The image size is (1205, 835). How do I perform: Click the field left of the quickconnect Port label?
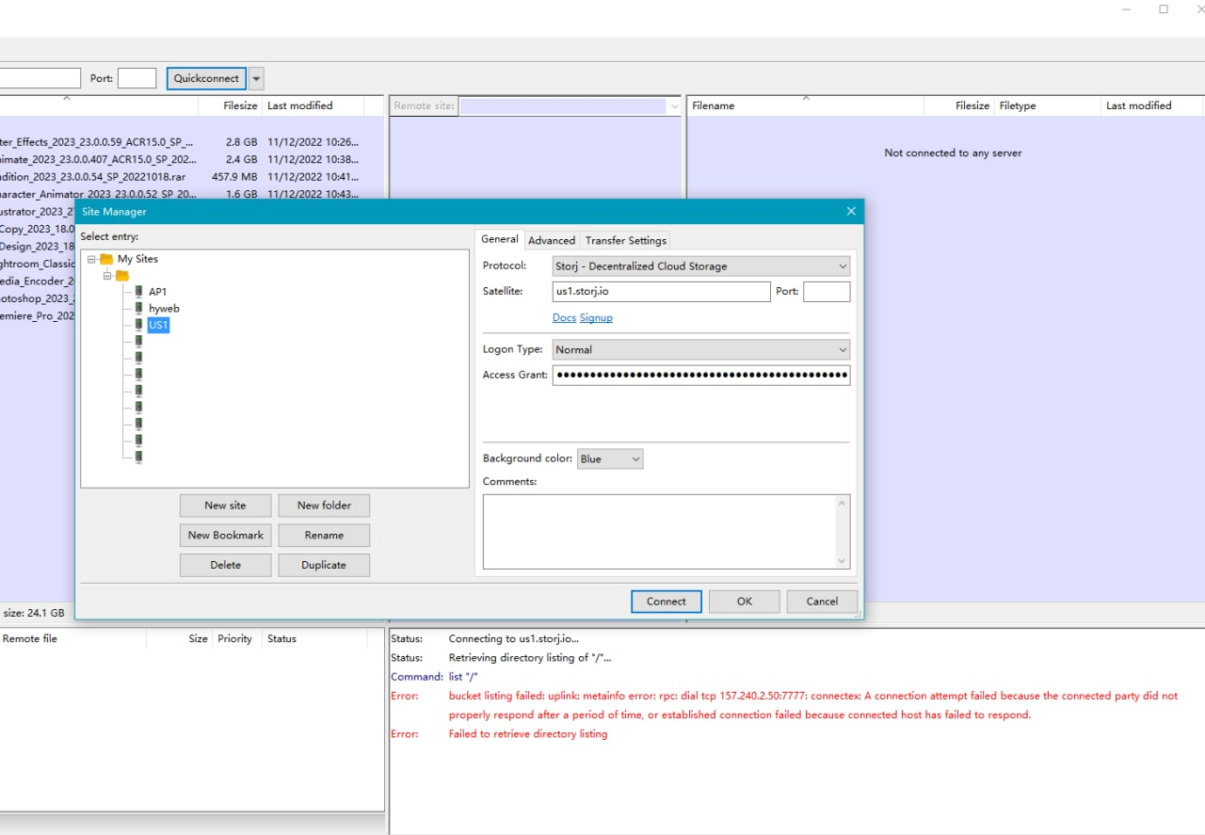pos(40,78)
